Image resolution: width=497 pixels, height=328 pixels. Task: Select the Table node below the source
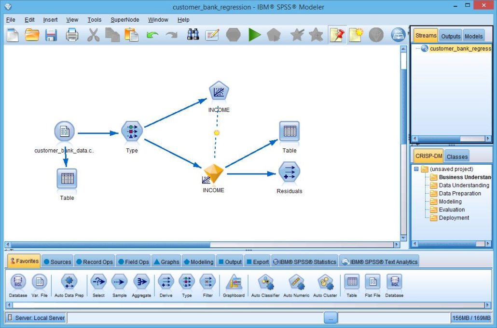[x=67, y=179]
